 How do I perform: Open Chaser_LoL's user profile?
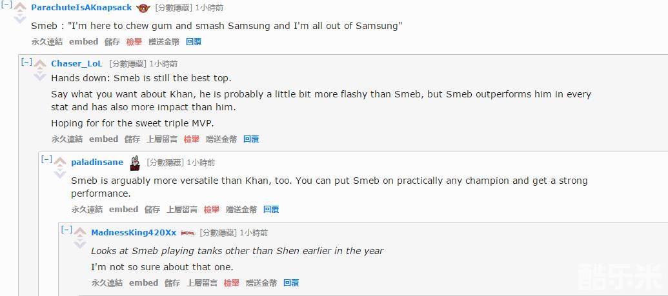pos(77,63)
